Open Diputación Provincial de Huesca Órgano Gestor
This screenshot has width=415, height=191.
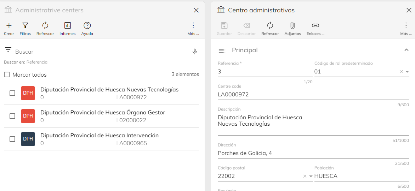pyautogui.click(x=103, y=113)
